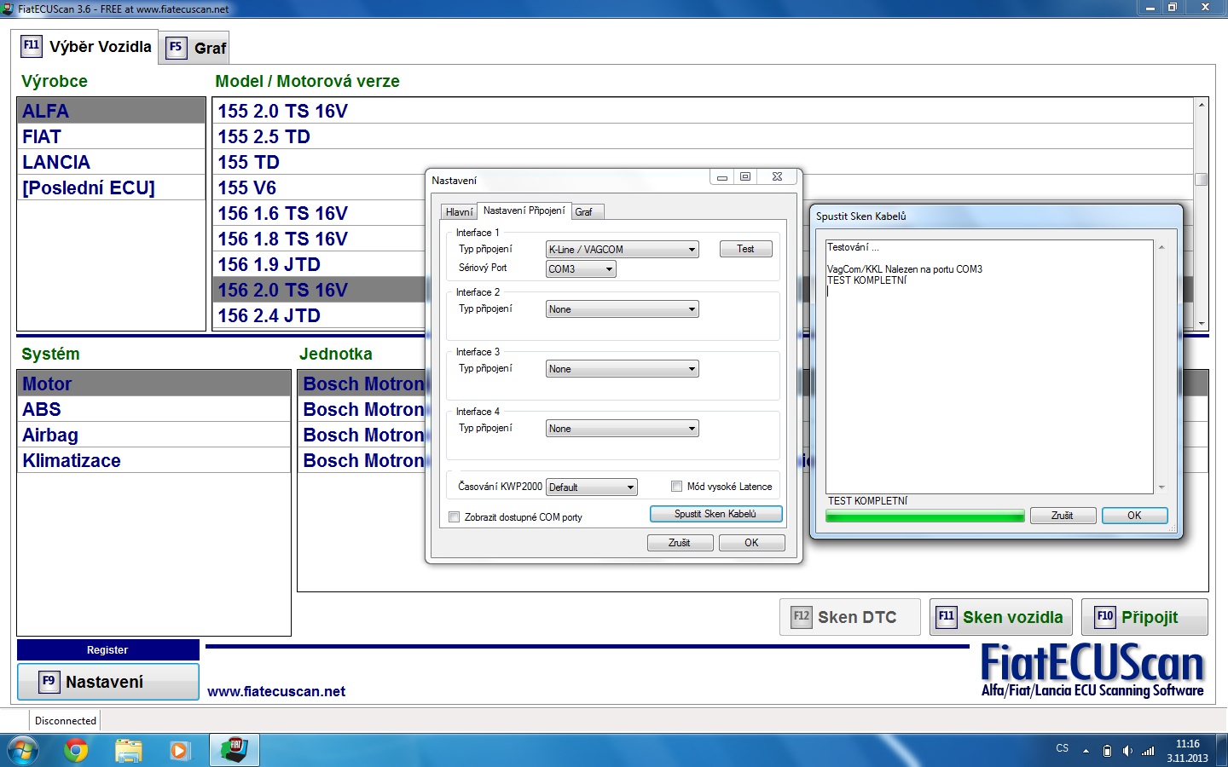Click the F10 Připojit icon

click(x=1104, y=617)
